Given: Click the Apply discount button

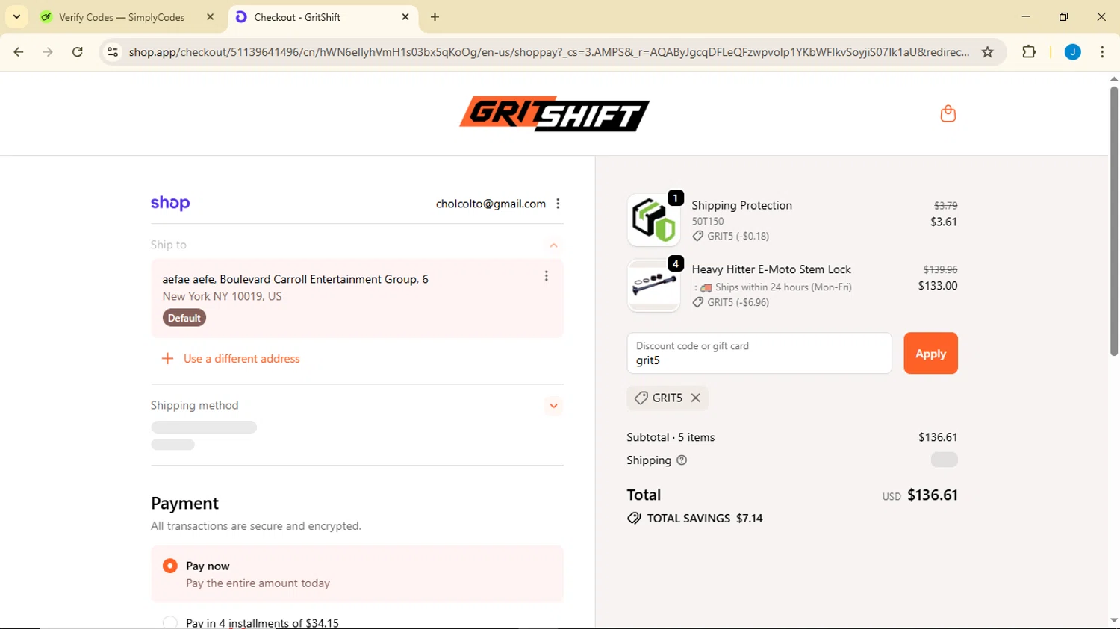Looking at the screenshot, I should 930,353.
